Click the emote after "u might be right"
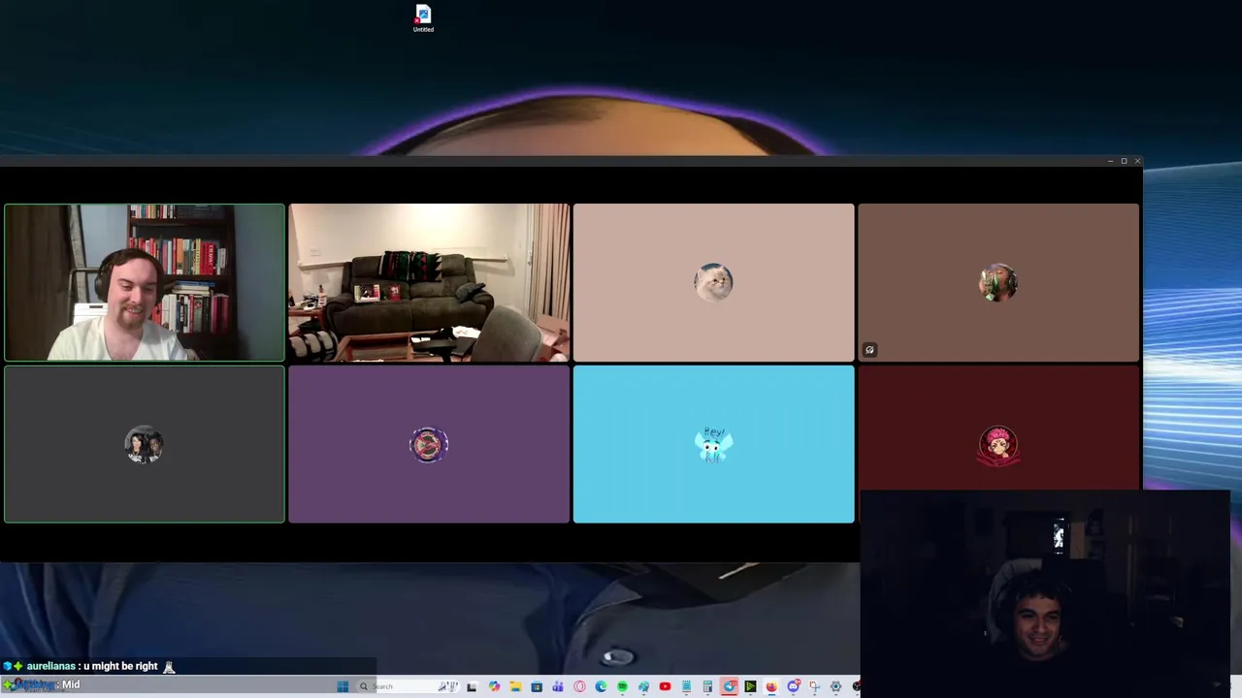1242x698 pixels. (169, 666)
